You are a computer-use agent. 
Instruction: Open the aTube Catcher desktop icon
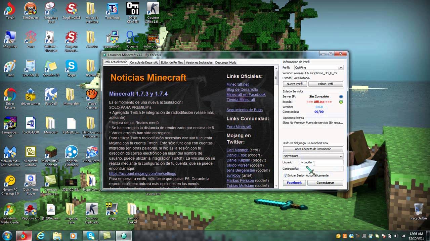(x=92, y=99)
